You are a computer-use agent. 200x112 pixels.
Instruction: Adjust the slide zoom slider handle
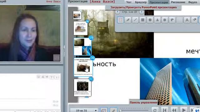pyautogui.click(x=121, y=111)
